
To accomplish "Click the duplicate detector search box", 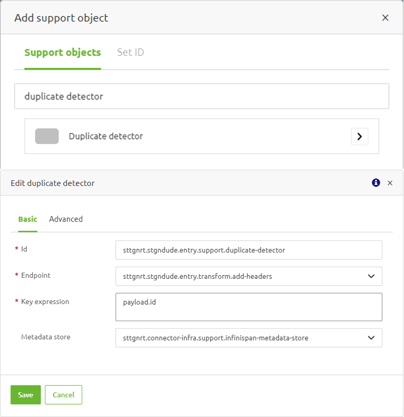I will click(202, 96).
